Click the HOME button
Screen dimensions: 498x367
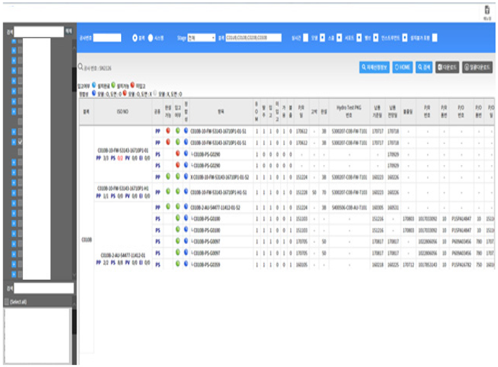pyautogui.click(x=402, y=67)
